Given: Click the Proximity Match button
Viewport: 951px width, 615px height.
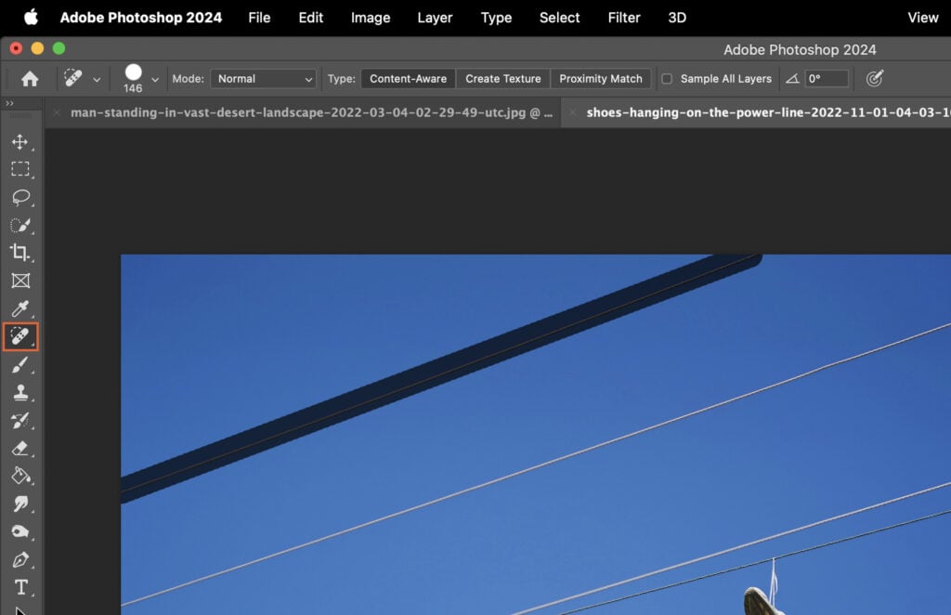Looking at the screenshot, I should (600, 79).
